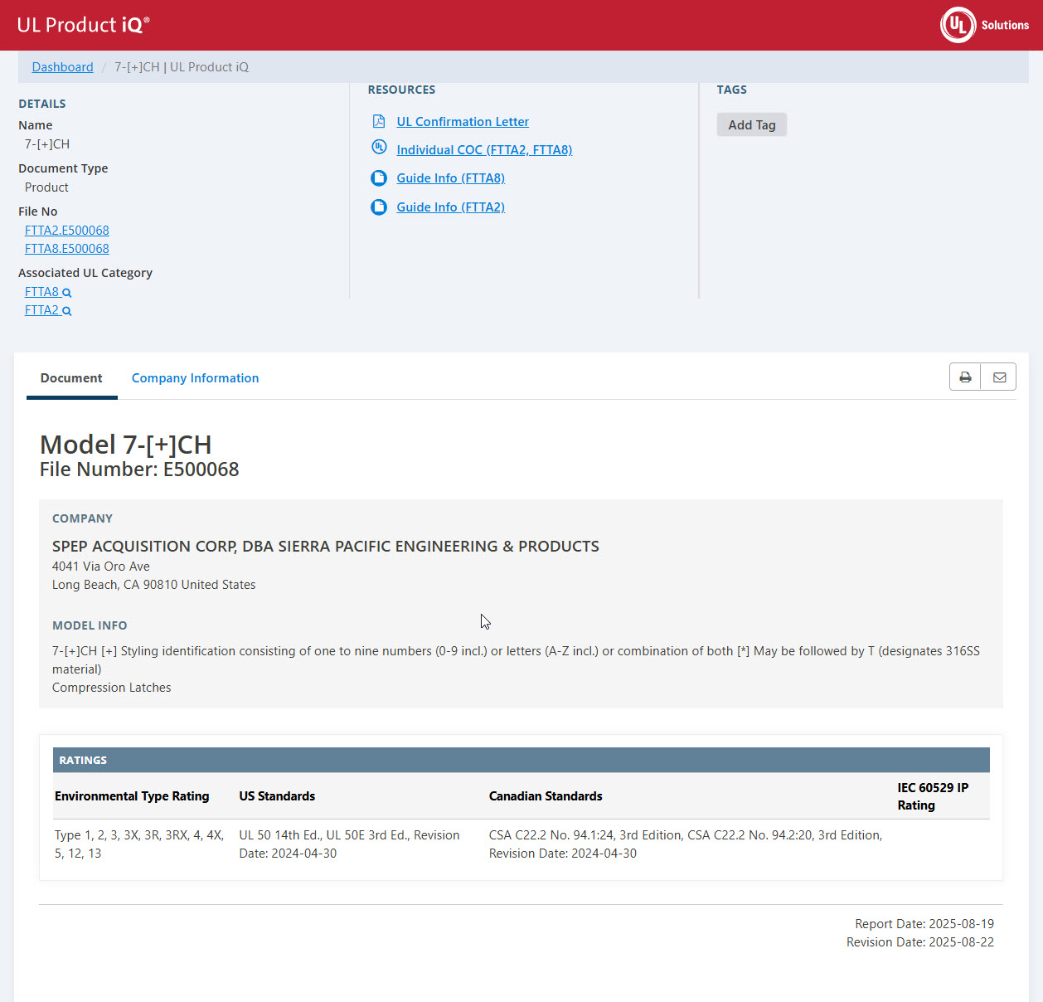The width and height of the screenshot is (1043, 1002).
Task: Open the UL Confirmation Letter link
Action: click(x=462, y=122)
